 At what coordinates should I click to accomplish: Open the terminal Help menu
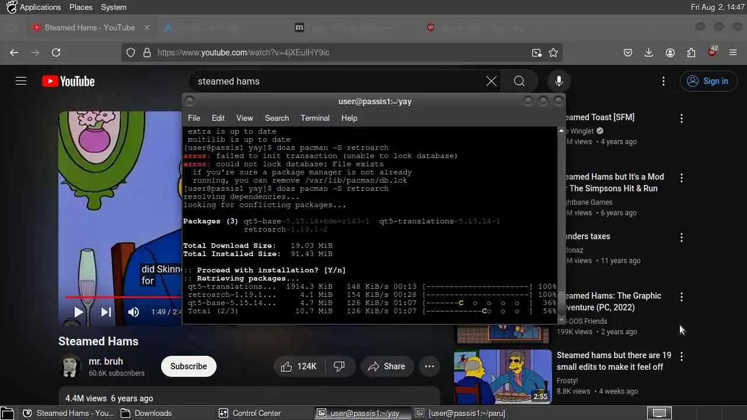tap(349, 118)
